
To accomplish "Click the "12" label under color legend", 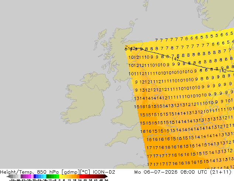I will (x=69, y=180).
